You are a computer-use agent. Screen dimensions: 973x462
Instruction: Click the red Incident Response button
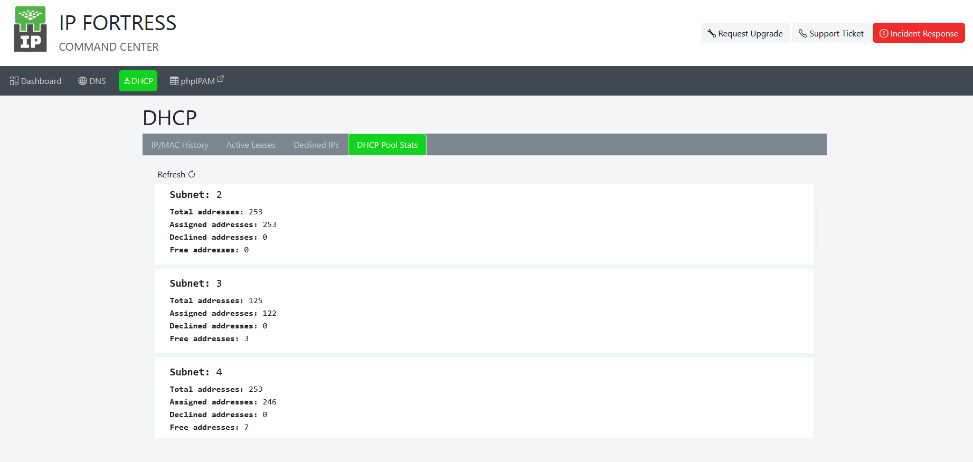[919, 33]
